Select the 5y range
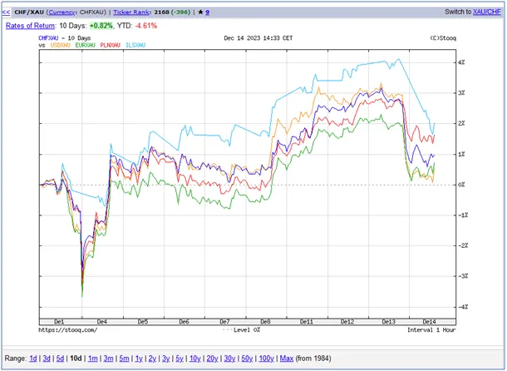This screenshot has height=371, width=507. point(180,359)
